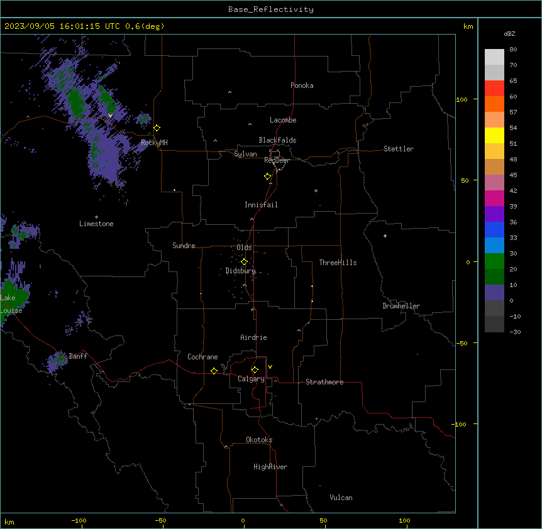
Task: Click the Ponoka town label
Action: (302, 85)
